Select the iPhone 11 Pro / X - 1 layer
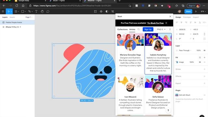Viewport: 208px width, 117px height. [17, 27]
